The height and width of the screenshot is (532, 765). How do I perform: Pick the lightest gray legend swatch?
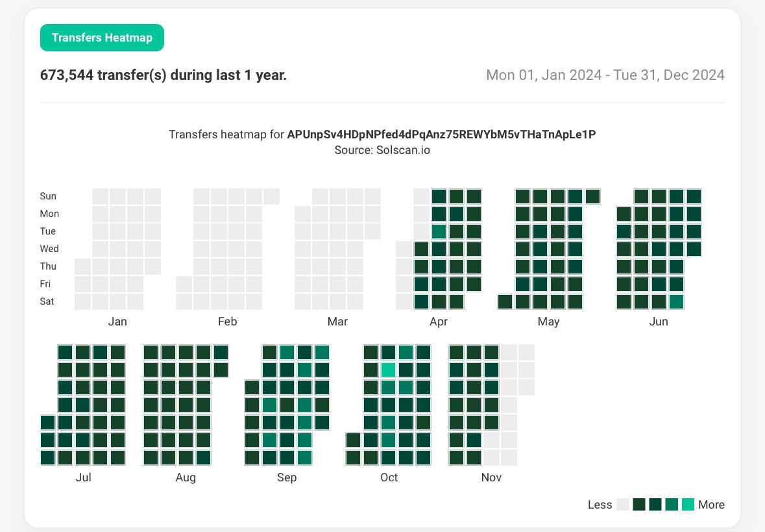(x=623, y=504)
